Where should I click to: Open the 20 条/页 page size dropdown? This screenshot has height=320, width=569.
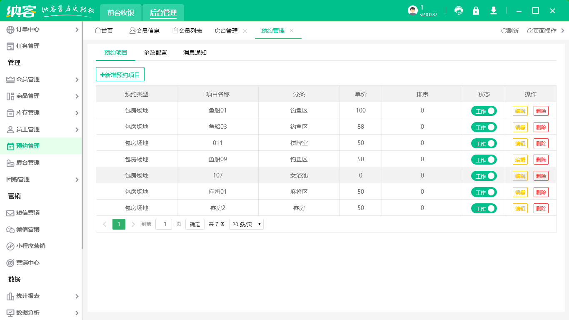[246, 224]
